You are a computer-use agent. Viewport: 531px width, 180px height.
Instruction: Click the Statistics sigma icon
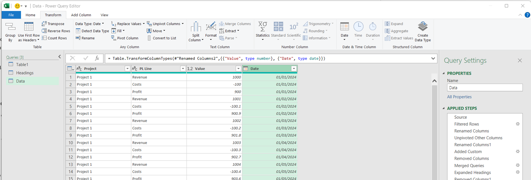(263, 27)
